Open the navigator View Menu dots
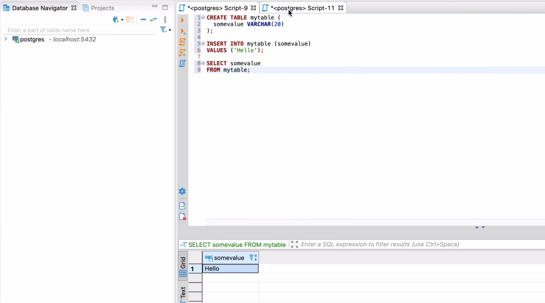 pos(165,20)
